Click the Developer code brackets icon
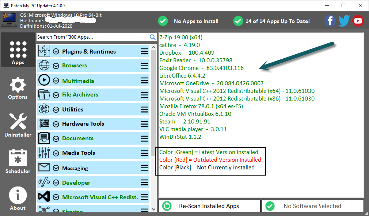The image size is (369, 216). [44, 182]
